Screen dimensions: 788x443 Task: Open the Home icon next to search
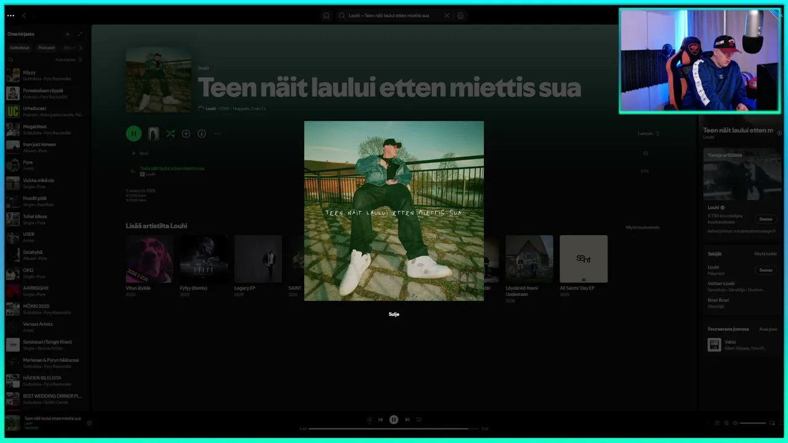(326, 15)
